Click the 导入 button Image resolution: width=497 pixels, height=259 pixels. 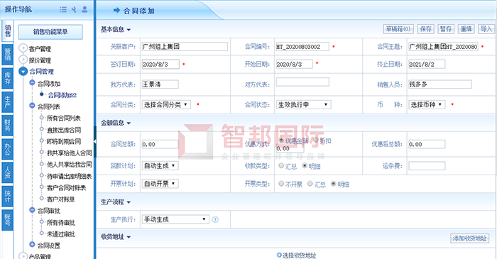[x=486, y=29]
